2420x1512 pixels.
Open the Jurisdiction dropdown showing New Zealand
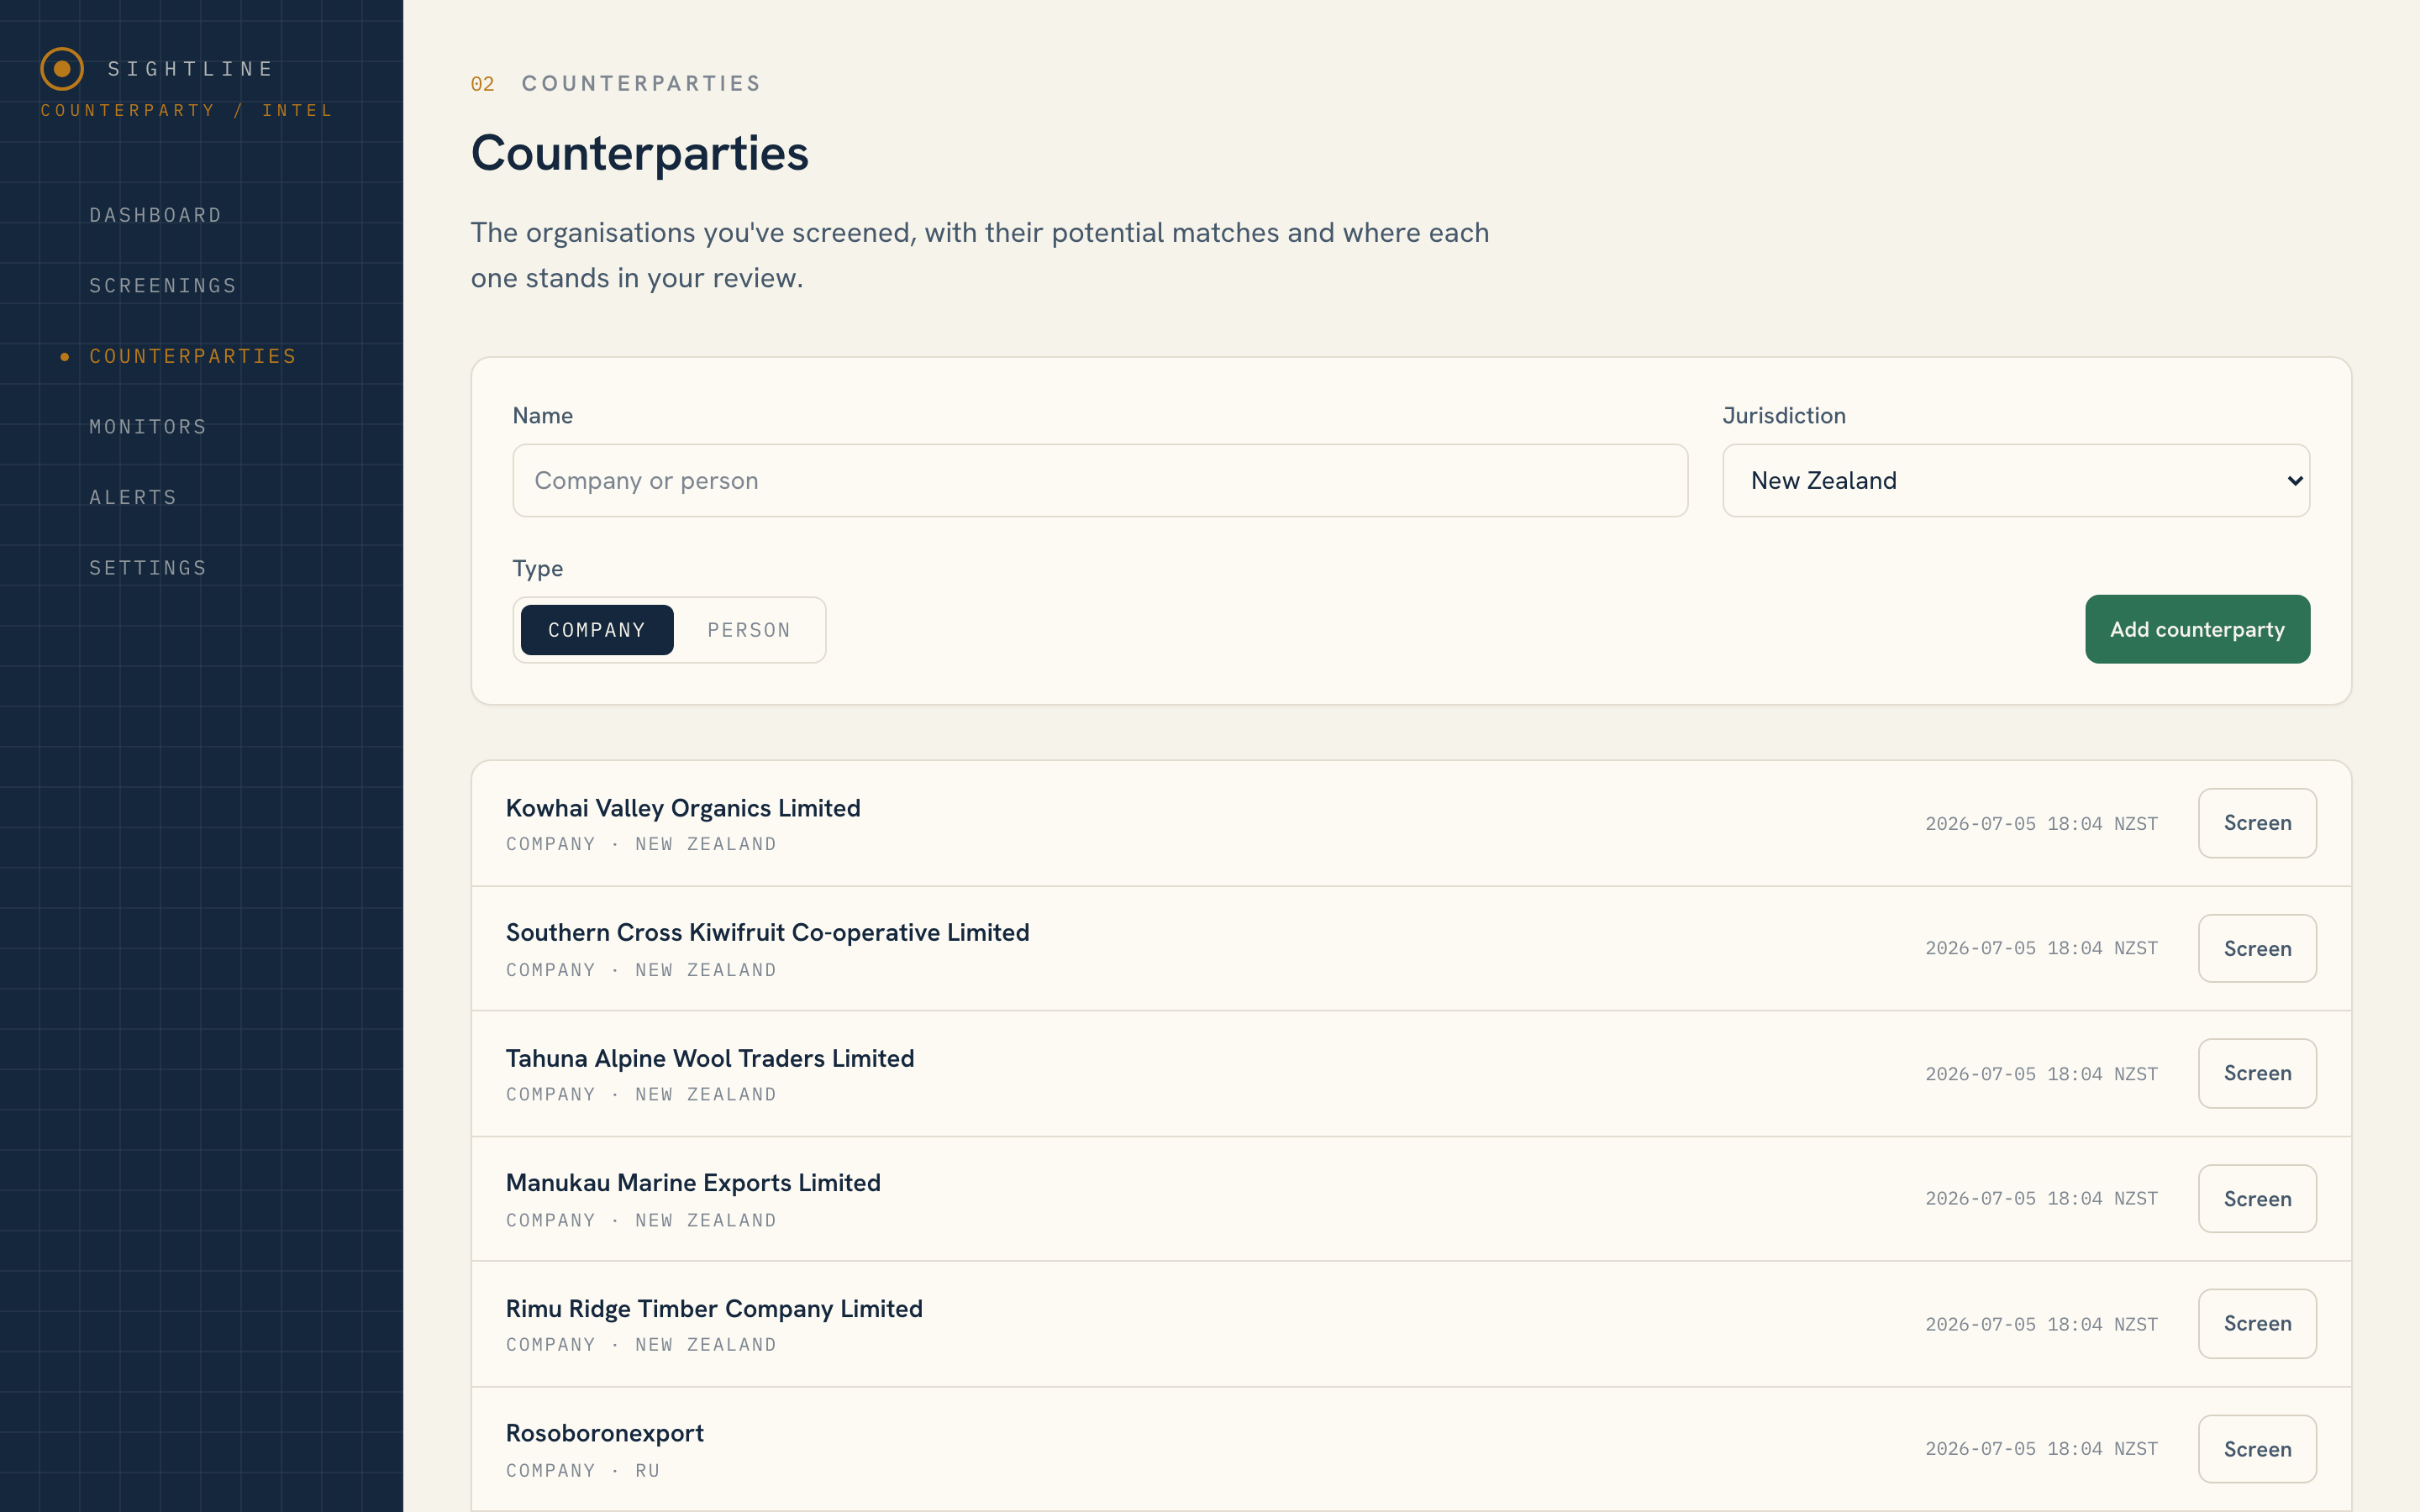click(2016, 480)
